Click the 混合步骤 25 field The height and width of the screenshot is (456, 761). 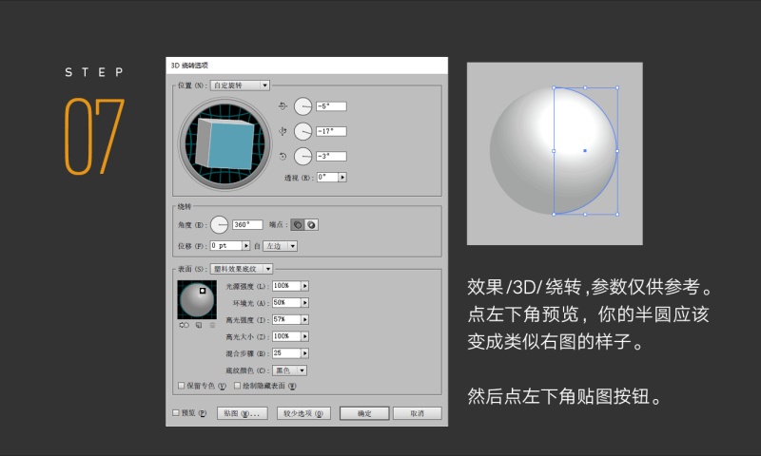point(286,353)
